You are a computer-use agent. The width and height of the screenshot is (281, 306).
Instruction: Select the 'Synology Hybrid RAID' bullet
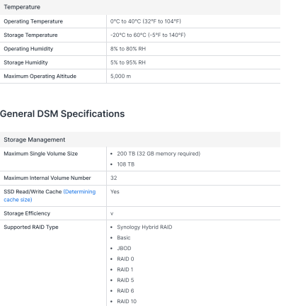tap(144, 227)
